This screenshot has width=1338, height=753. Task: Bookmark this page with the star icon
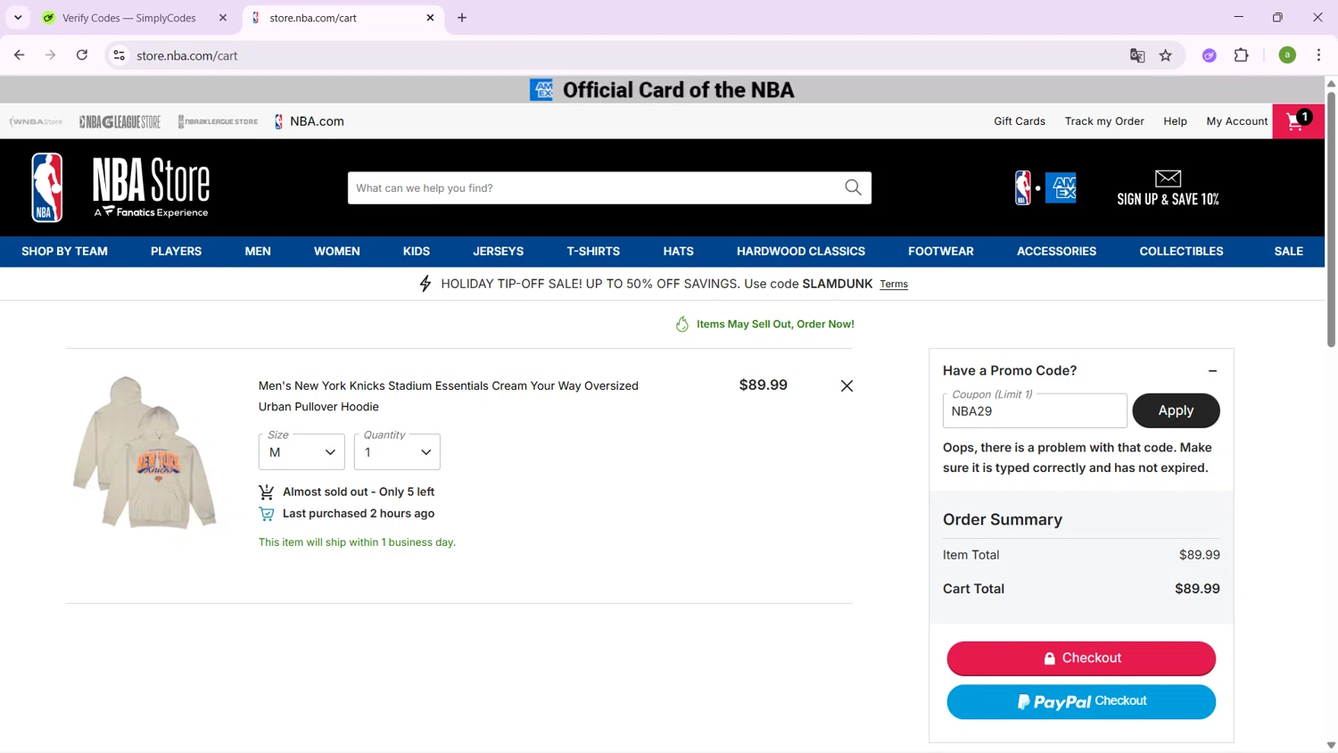point(1165,55)
